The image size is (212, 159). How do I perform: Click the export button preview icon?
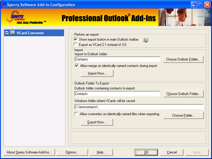(x=146, y=40)
